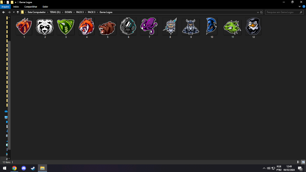The height and width of the screenshot is (172, 306).
Task: Click the properties icon in title bar
Action: (8, 2)
